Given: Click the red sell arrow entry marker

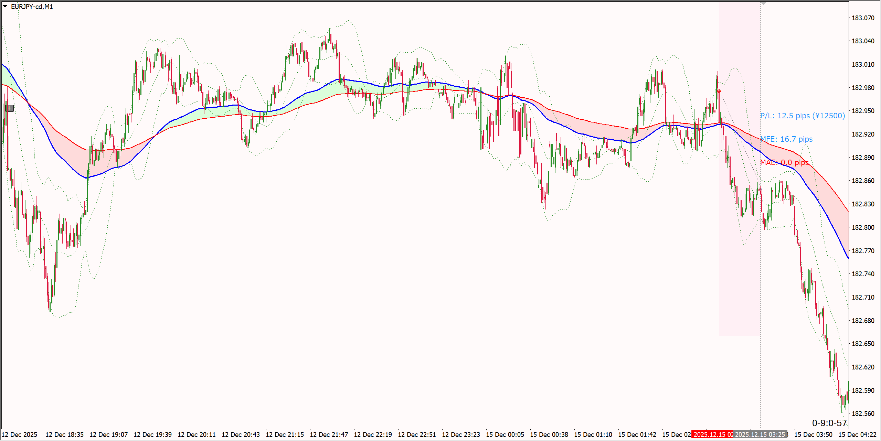Looking at the screenshot, I should 719,91.
